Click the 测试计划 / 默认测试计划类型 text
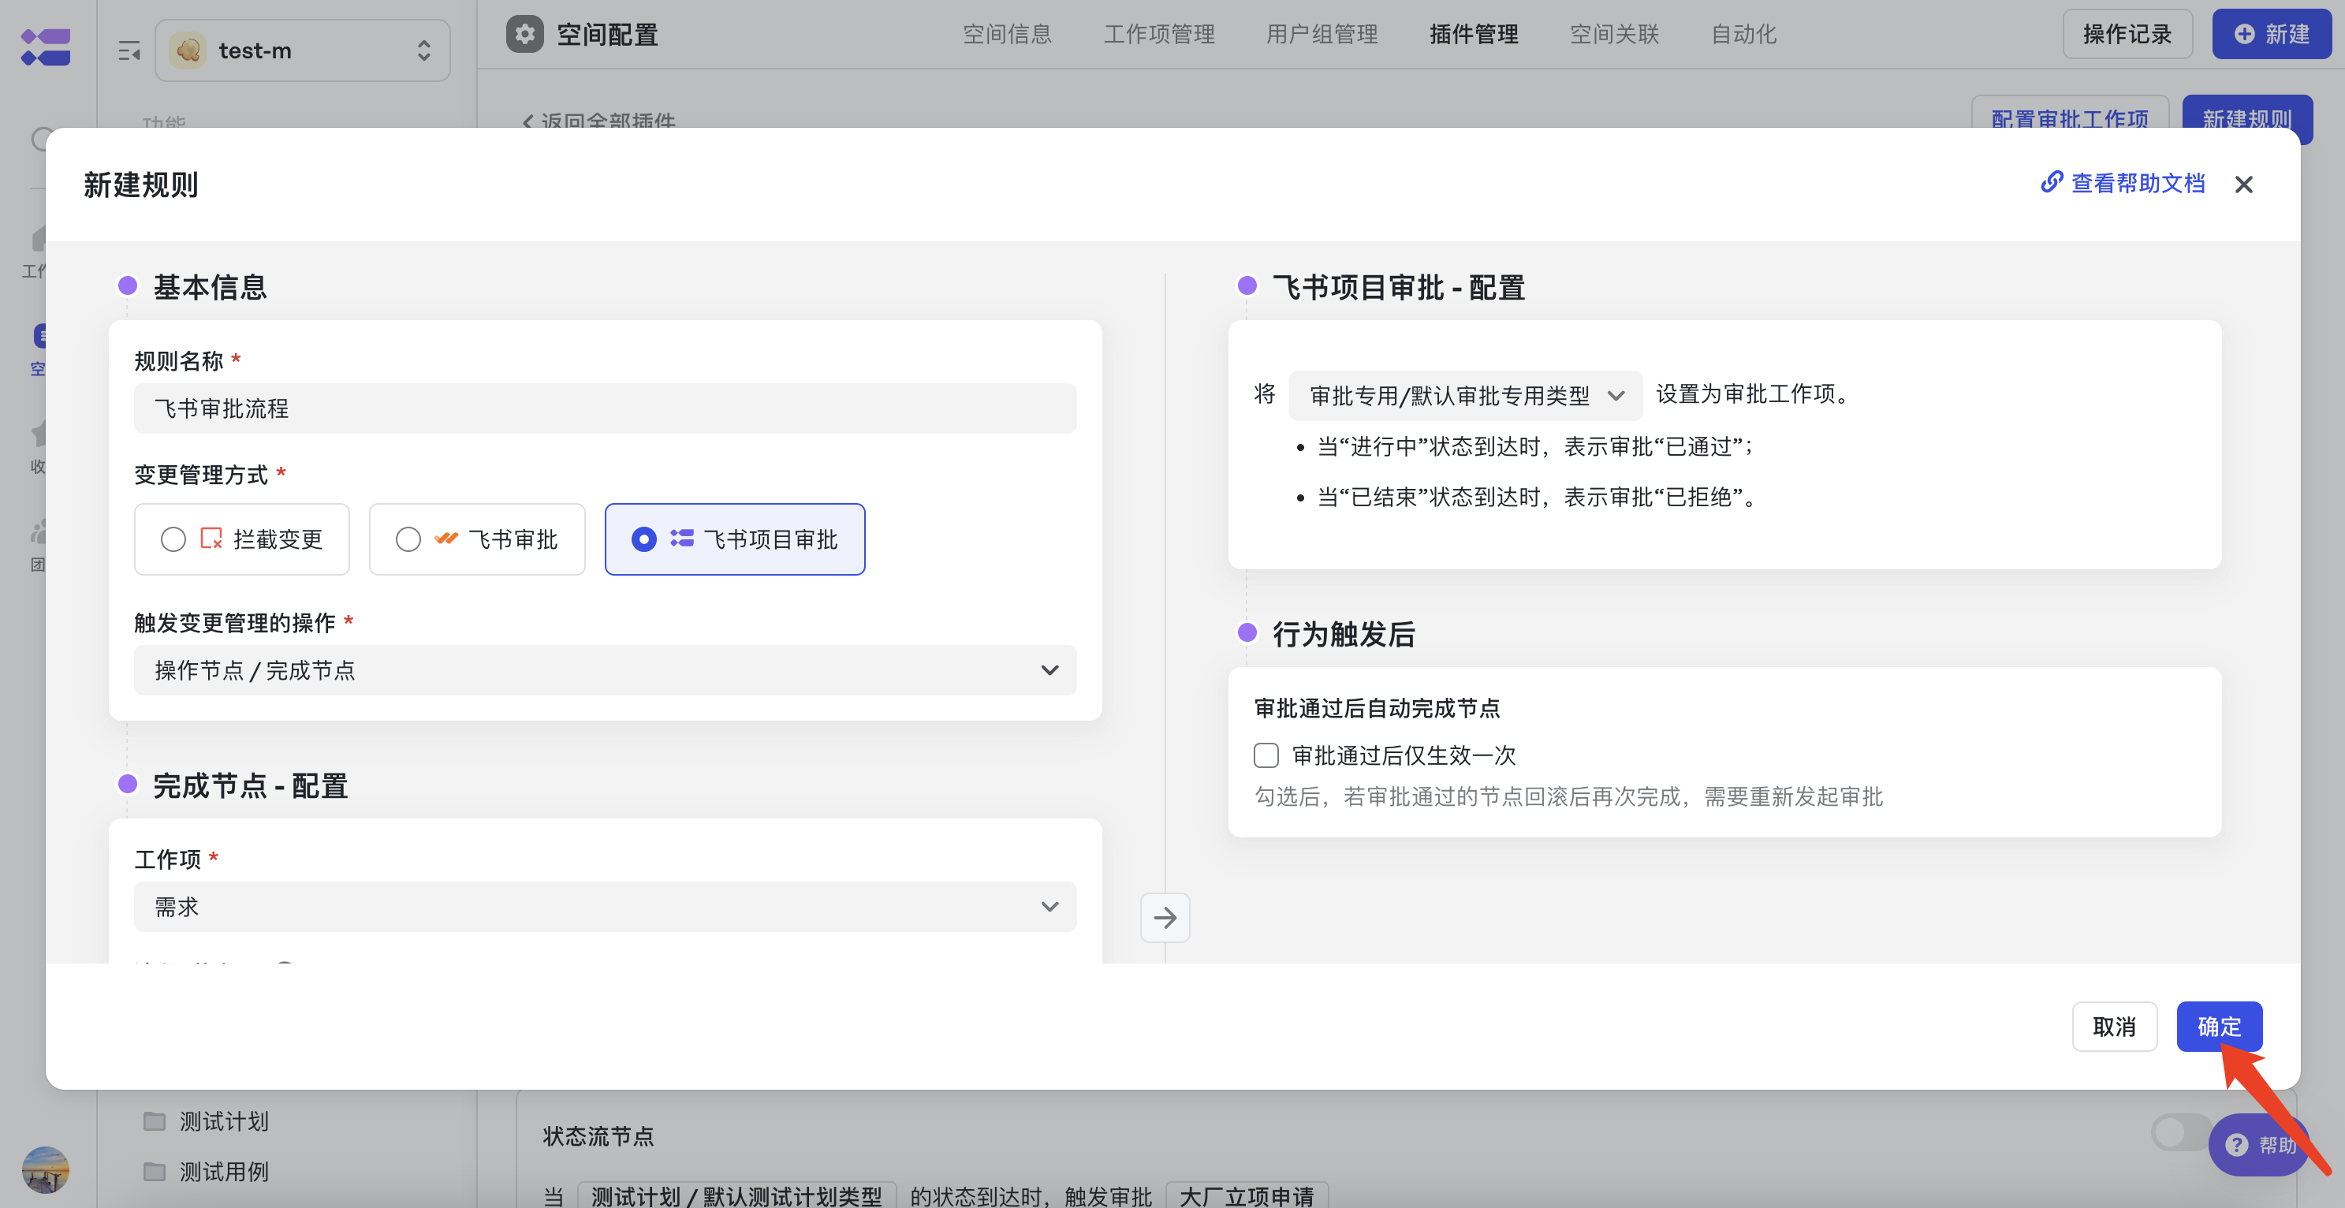 tap(736, 1195)
